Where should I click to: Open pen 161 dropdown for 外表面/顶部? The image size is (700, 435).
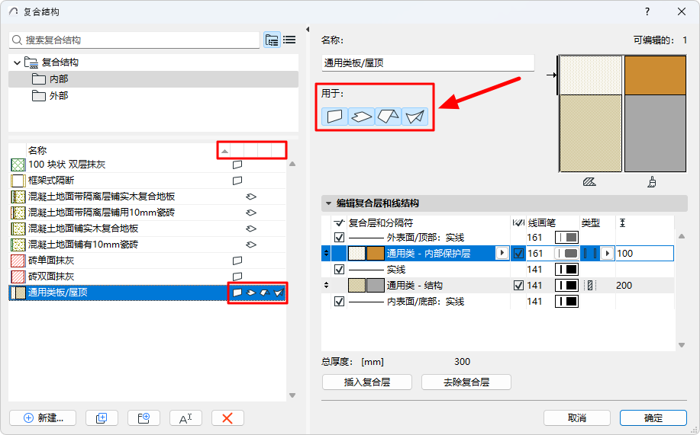(566, 237)
